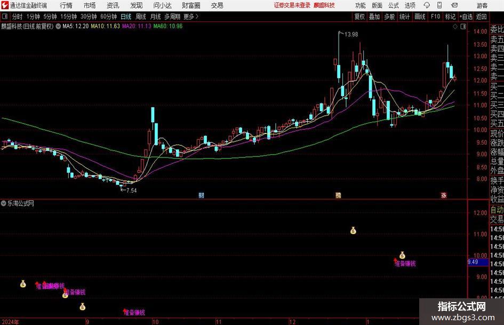Switch to 5分钟 period tab
The width and height of the screenshot is (504, 325).
50,17
